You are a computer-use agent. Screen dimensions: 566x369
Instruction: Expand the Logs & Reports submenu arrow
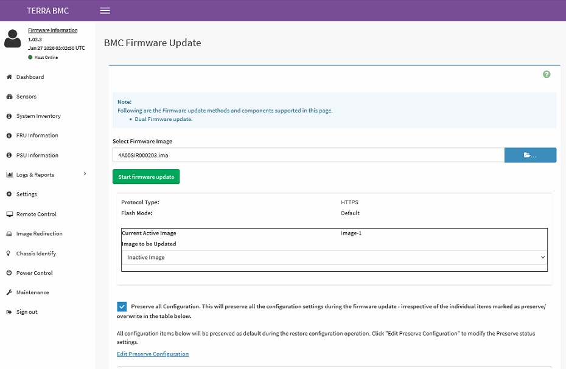click(85, 174)
